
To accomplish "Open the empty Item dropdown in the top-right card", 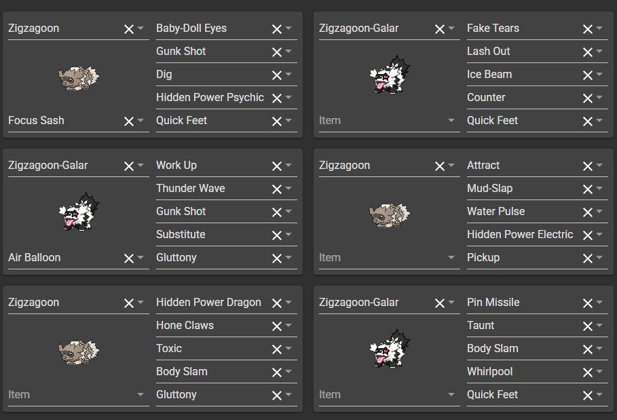I will click(451, 121).
